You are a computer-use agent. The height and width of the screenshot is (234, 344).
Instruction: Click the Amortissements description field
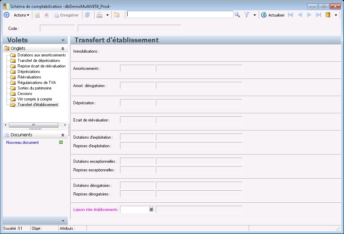tap(199, 68)
